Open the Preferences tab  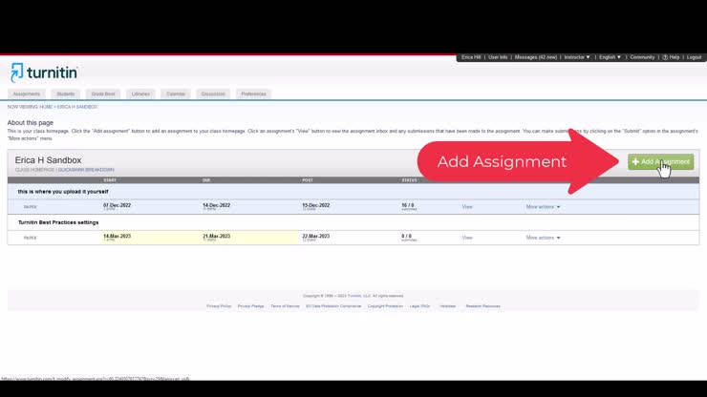253,94
